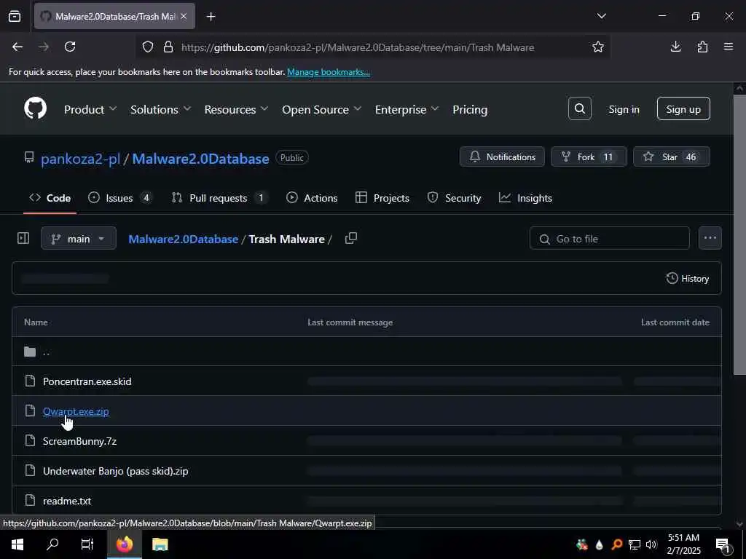Open File Explorer from the taskbar
This screenshot has height=559, width=746.
(160, 544)
